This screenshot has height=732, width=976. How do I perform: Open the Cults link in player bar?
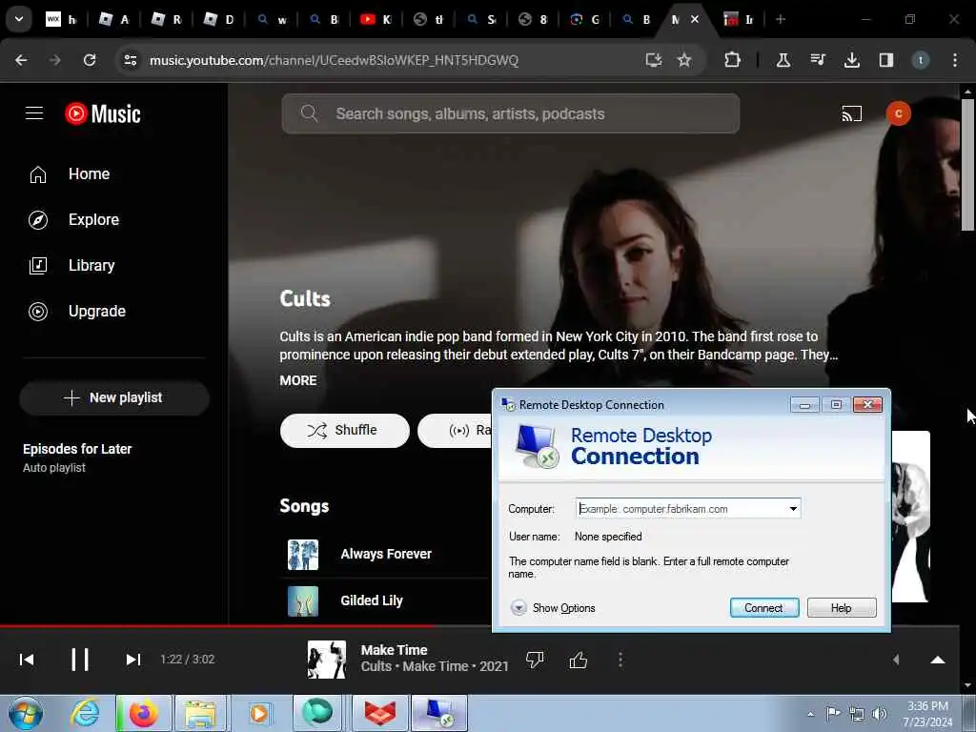376,666
